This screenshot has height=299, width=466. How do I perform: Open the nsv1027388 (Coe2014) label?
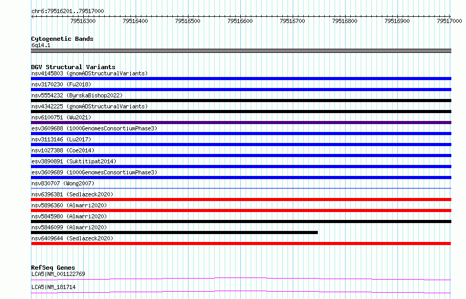[x=63, y=150]
